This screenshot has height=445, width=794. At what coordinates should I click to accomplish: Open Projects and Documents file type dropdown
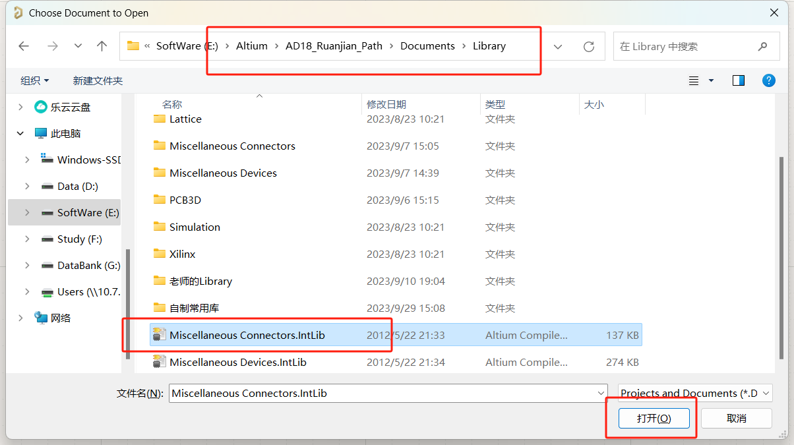[695, 393]
